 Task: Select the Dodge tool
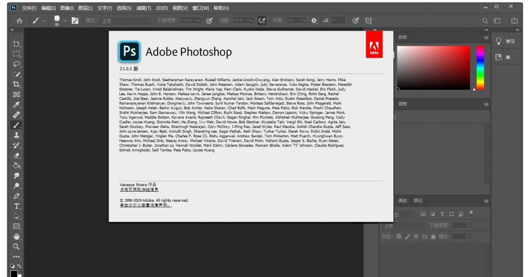[x=16, y=186]
